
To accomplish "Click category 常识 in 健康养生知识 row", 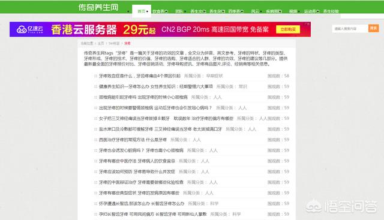I will point(243,86).
